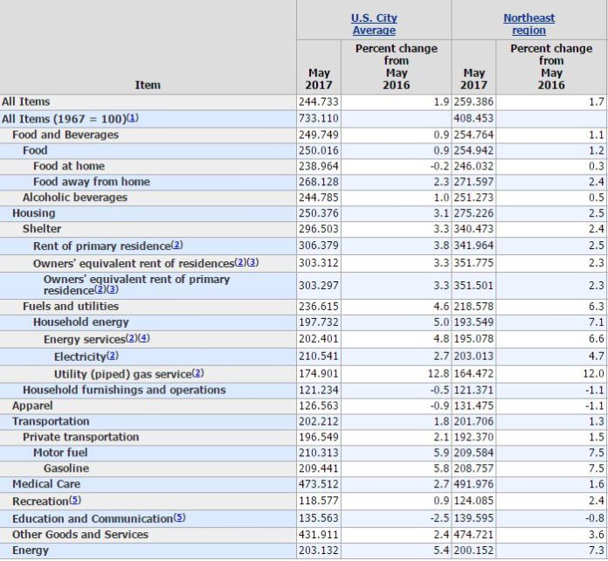608x561 pixels.
Task: Click the 174.901 piped gas index value
Action: pos(318,374)
